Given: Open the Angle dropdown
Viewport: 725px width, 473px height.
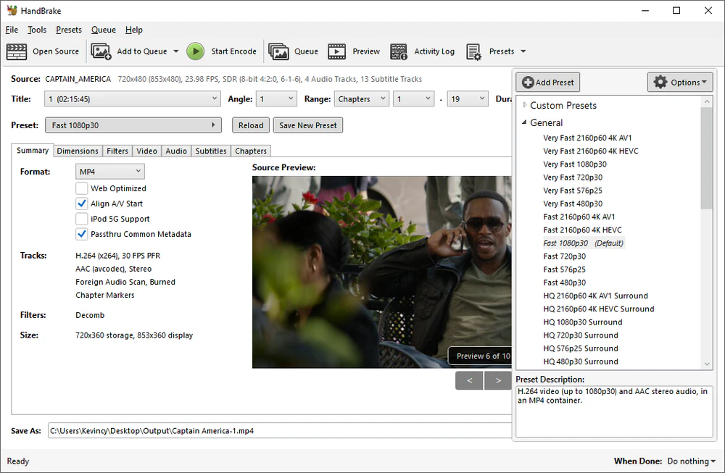Looking at the screenshot, I should click(x=276, y=99).
